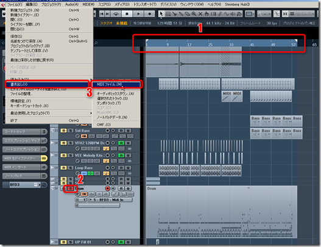
Task: Open the BFD3 instrument dropdown
Action: point(24,185)
